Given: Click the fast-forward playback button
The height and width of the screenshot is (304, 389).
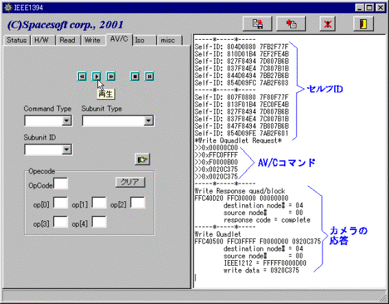Looking at the screenshot, I should (x=111, y=77).
